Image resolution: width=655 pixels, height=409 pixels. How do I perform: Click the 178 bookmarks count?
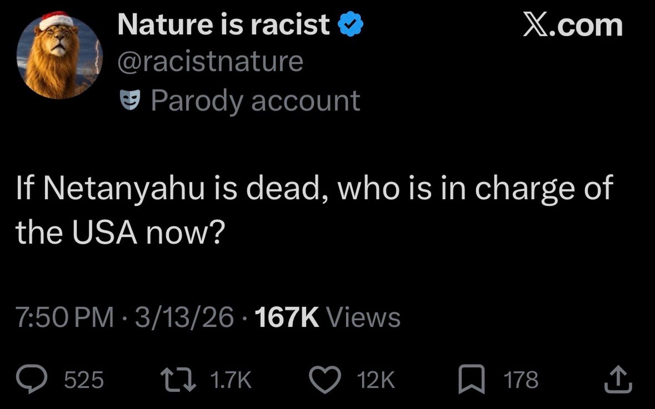521,380
